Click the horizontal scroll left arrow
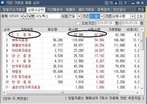The height and width of the screenshot is (104, 147). (x=4, y=93)
